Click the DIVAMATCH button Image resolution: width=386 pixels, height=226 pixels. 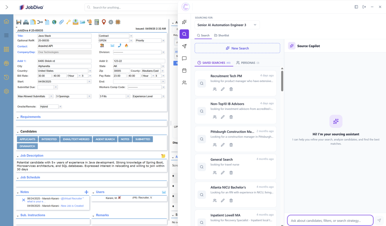coord(27,146)
